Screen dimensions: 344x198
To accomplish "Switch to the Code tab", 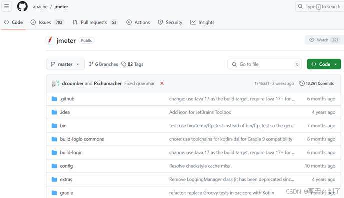I will [13, 22].
